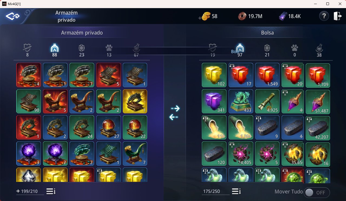Open warehouse sort list icon
The width and height of the screenshot is (346, 201).
click(x=51, y=191)
